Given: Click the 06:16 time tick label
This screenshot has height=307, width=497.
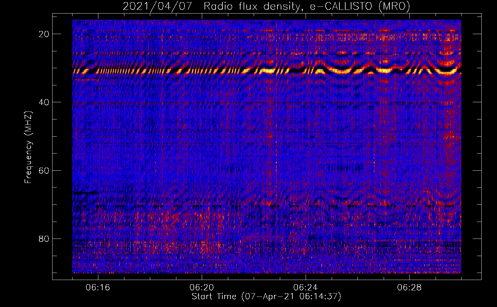Looking at the screenshot, I should tap(98, 288).
